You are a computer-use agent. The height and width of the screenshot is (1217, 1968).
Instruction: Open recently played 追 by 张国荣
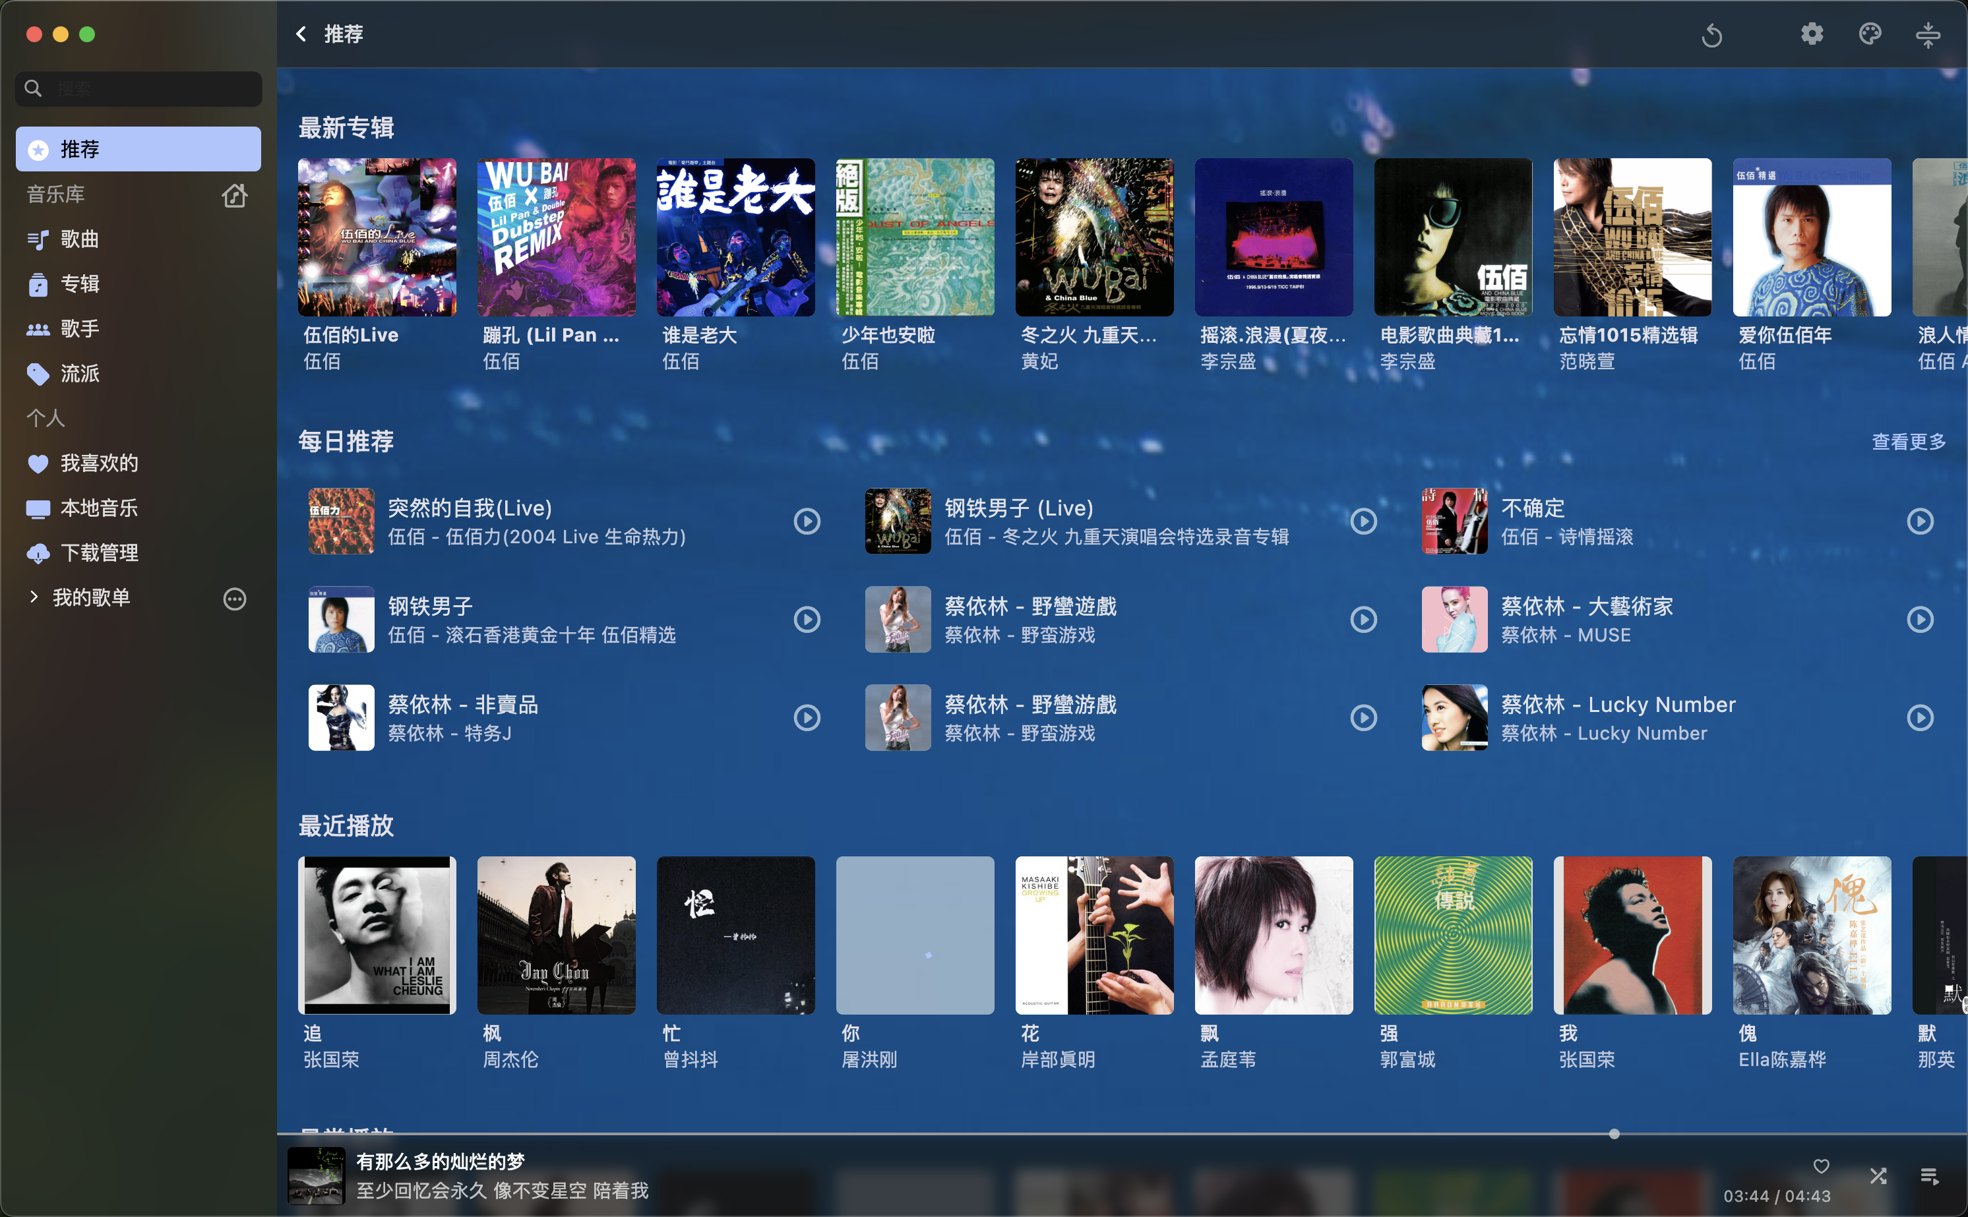pos(377,935)
